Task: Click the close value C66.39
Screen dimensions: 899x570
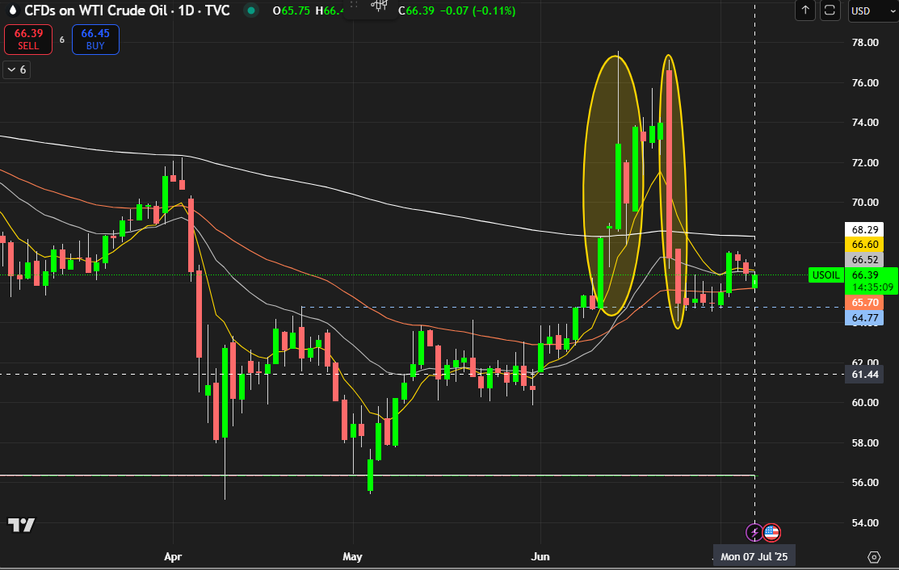Action: point(416,10)
